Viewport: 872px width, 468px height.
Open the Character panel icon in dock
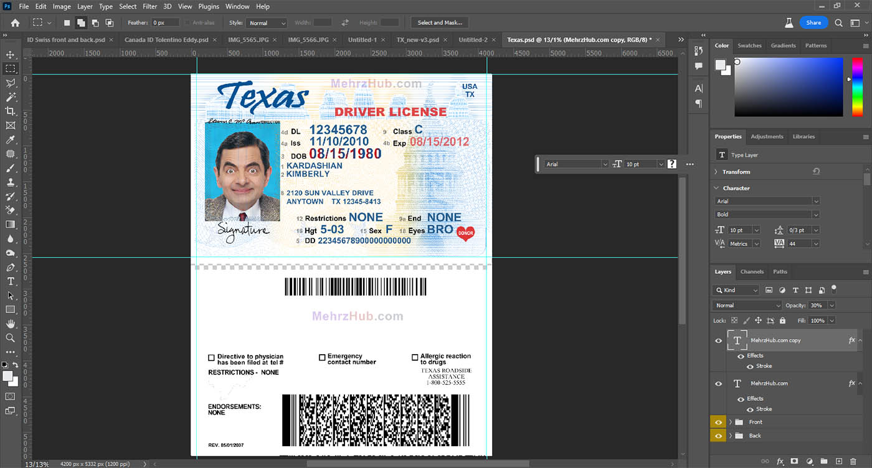[699, 88]
